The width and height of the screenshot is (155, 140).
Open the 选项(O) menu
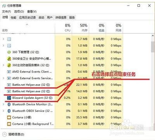click(x=19, y=12)
